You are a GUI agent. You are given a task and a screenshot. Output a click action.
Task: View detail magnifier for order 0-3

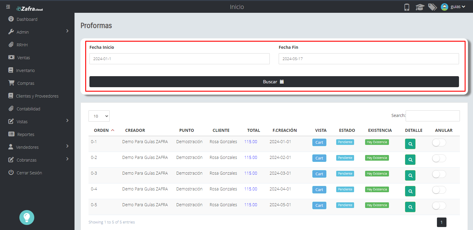410,176
